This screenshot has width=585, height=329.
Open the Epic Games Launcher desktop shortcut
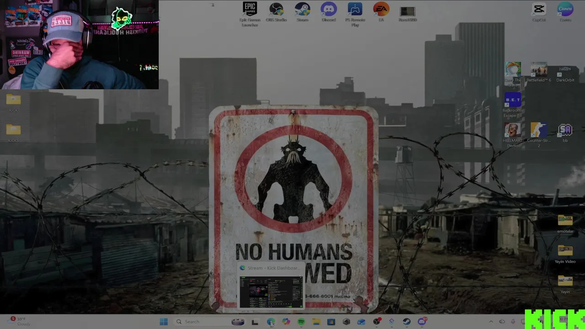coord(250,14)
